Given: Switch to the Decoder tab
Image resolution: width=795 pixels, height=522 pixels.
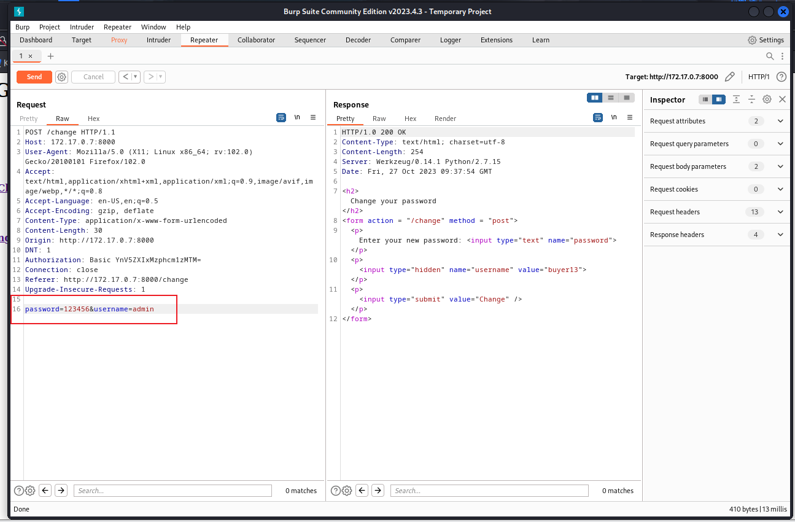Looking at the screenshot, I should (x=358, y=40).
